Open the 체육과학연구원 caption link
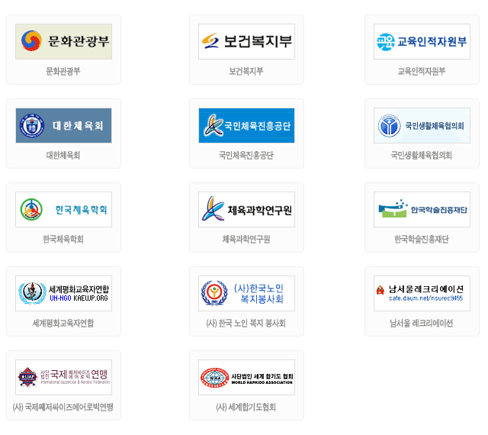488x435 pixels. click(246, 240)
